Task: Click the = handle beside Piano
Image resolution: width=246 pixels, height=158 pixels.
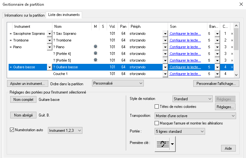Action: [x=11, y=47]
